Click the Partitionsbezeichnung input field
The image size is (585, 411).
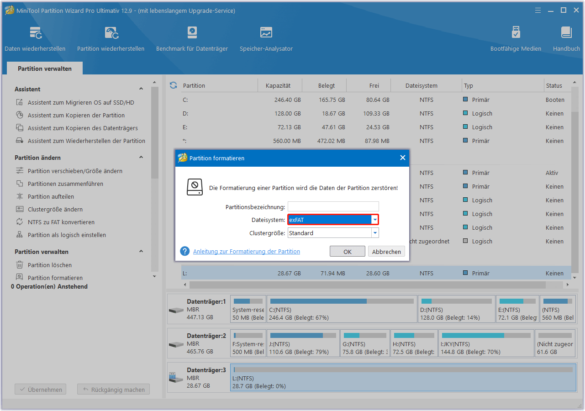pyautogui.click(x=333, y=206)
